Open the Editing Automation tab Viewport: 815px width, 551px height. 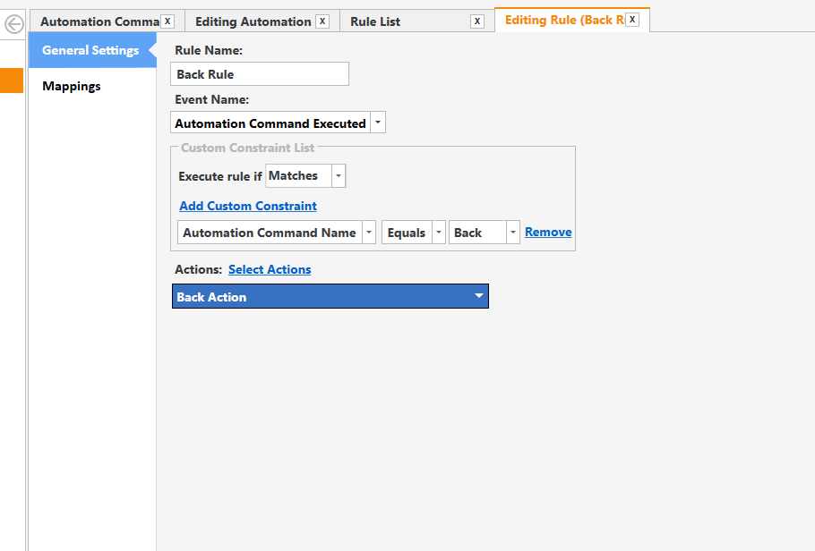tap(251, 21)
